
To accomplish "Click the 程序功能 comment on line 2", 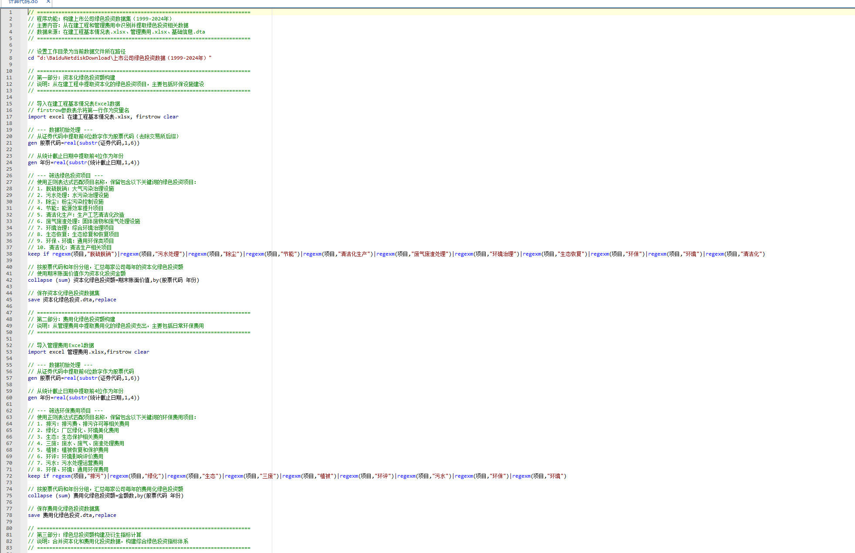I will 100,19.
